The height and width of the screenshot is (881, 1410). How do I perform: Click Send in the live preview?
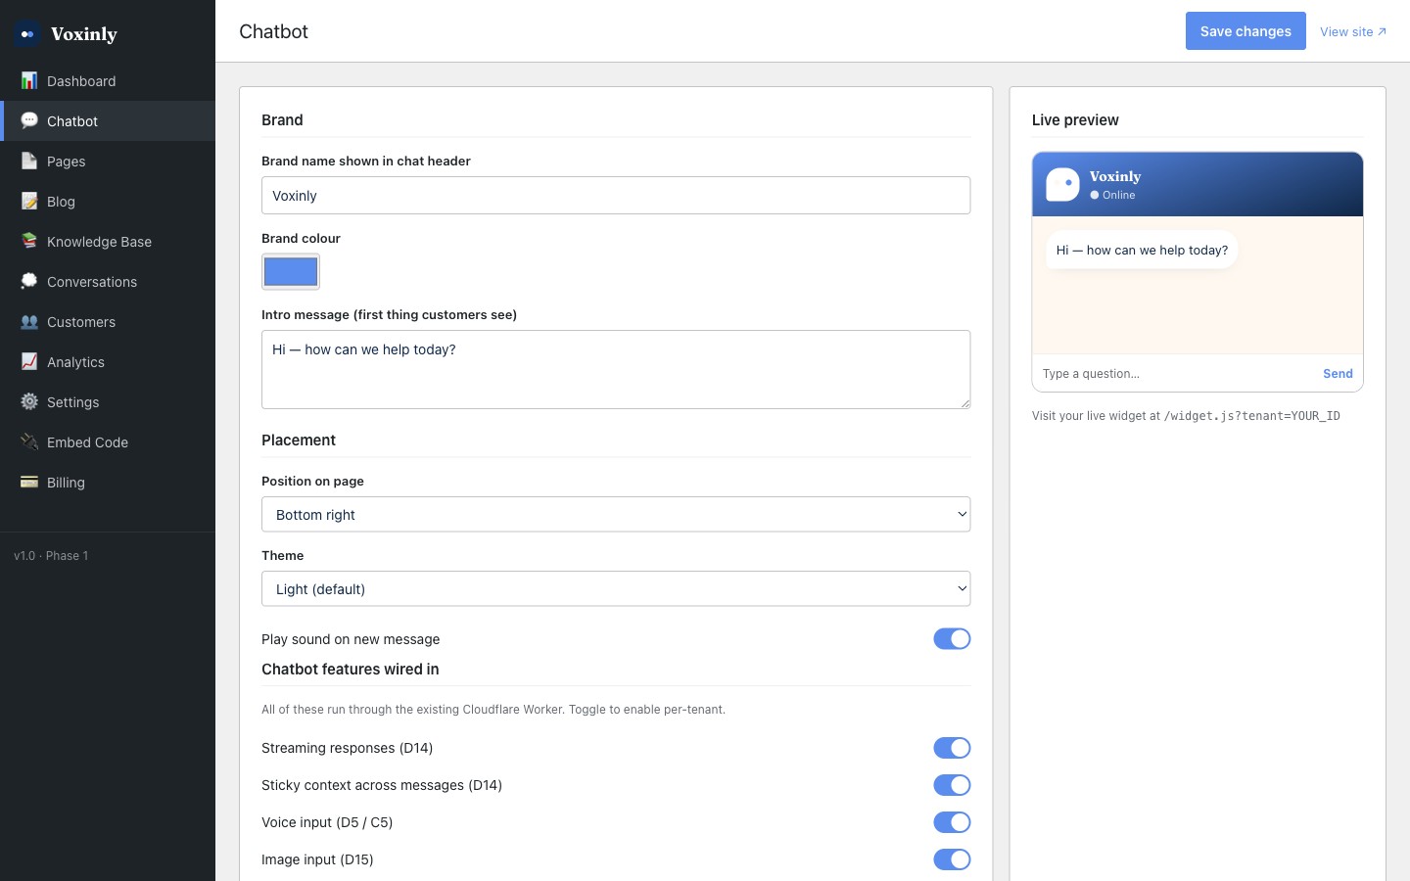coord(1338,374)
